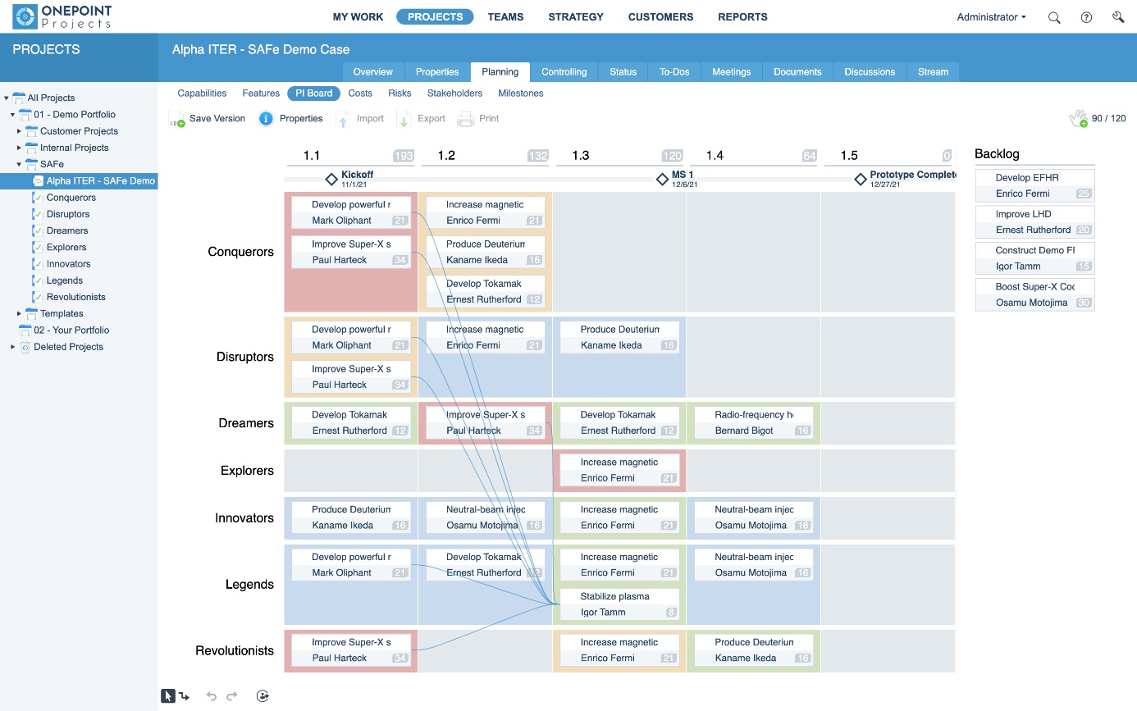Click the Export toolbar icon
The image size is (1137, 711).
click(404, 120)
